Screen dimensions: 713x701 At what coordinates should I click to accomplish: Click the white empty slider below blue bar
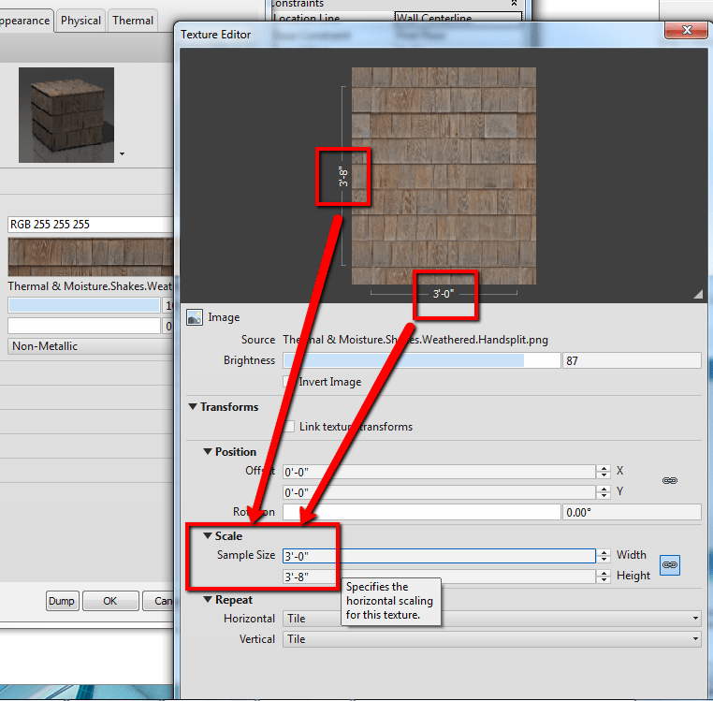[x=84, y=326]
